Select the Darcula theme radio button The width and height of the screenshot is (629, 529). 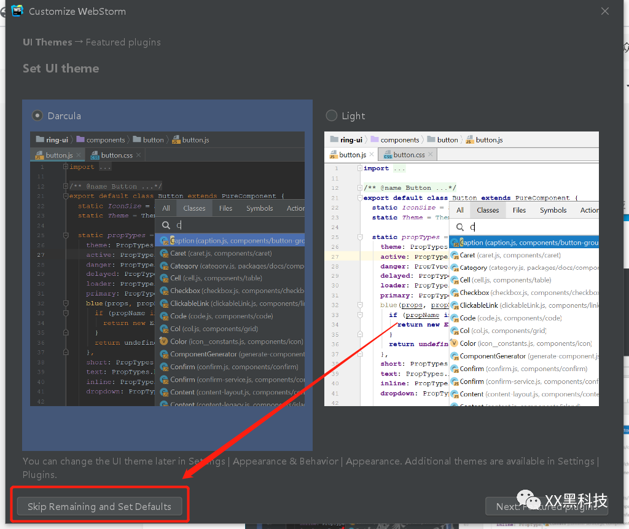click(37, 116)
